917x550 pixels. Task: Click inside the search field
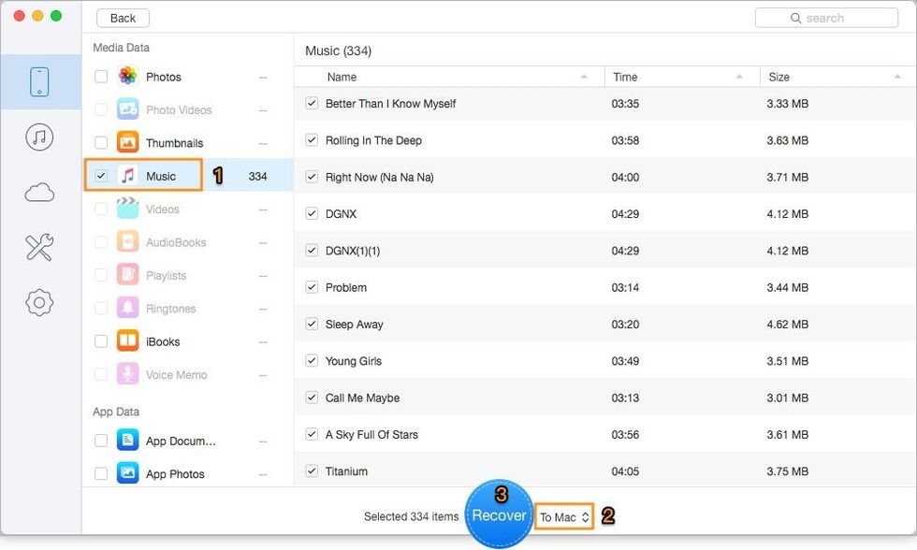point(826,17)
